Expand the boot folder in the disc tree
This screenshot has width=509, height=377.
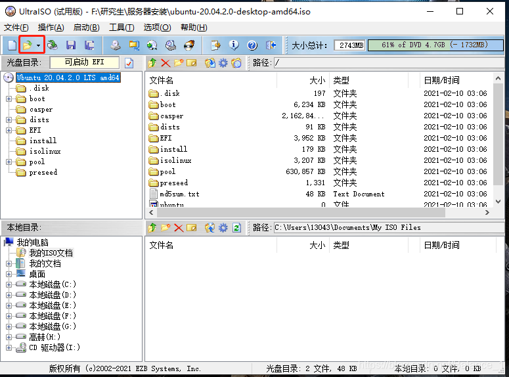coord(9,99)
